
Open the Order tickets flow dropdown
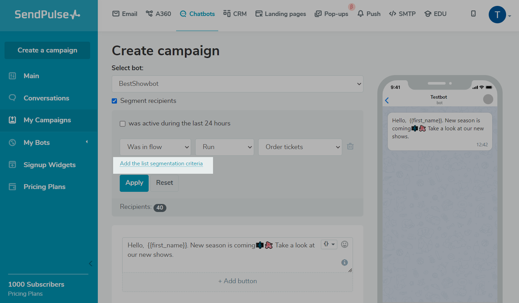coord(300,147)
